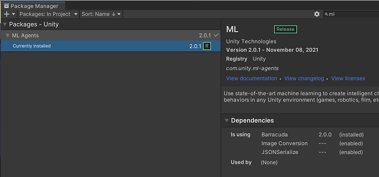Click the R release badge icon
Viewport: 379px width, 177px height.
207,46
